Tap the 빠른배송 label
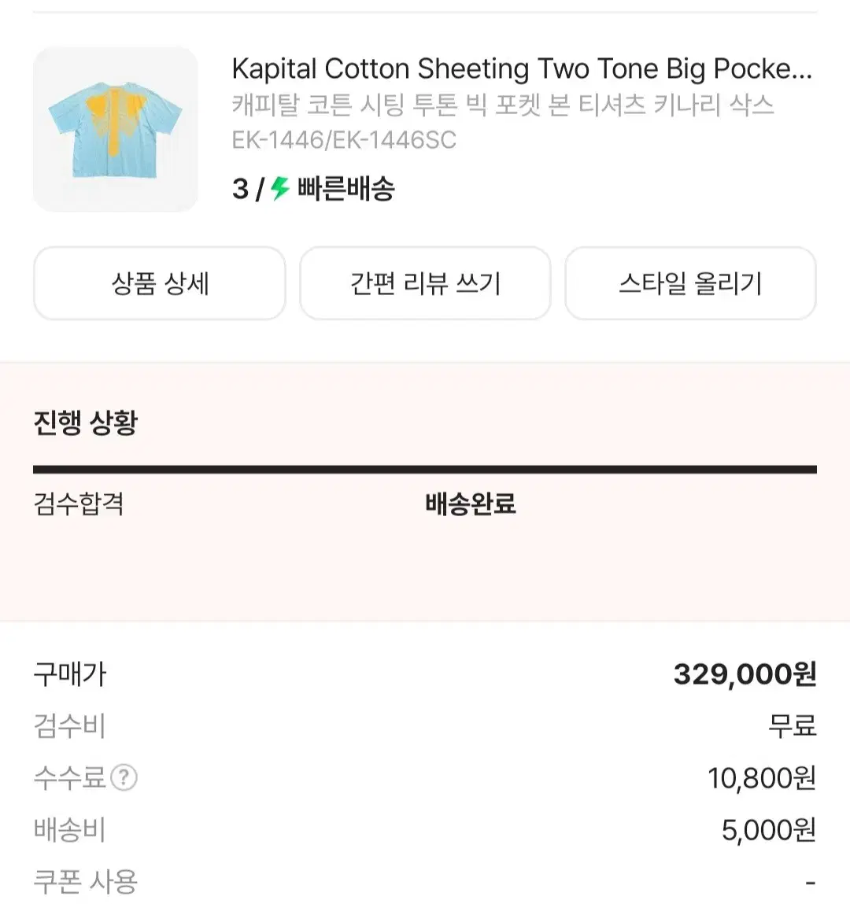 [x=346, y=189]
